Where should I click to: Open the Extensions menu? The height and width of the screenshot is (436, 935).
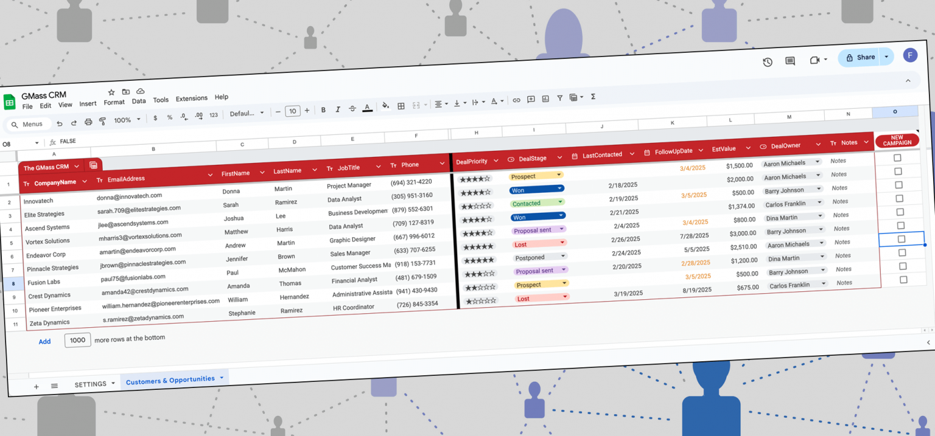coord(191,98)
